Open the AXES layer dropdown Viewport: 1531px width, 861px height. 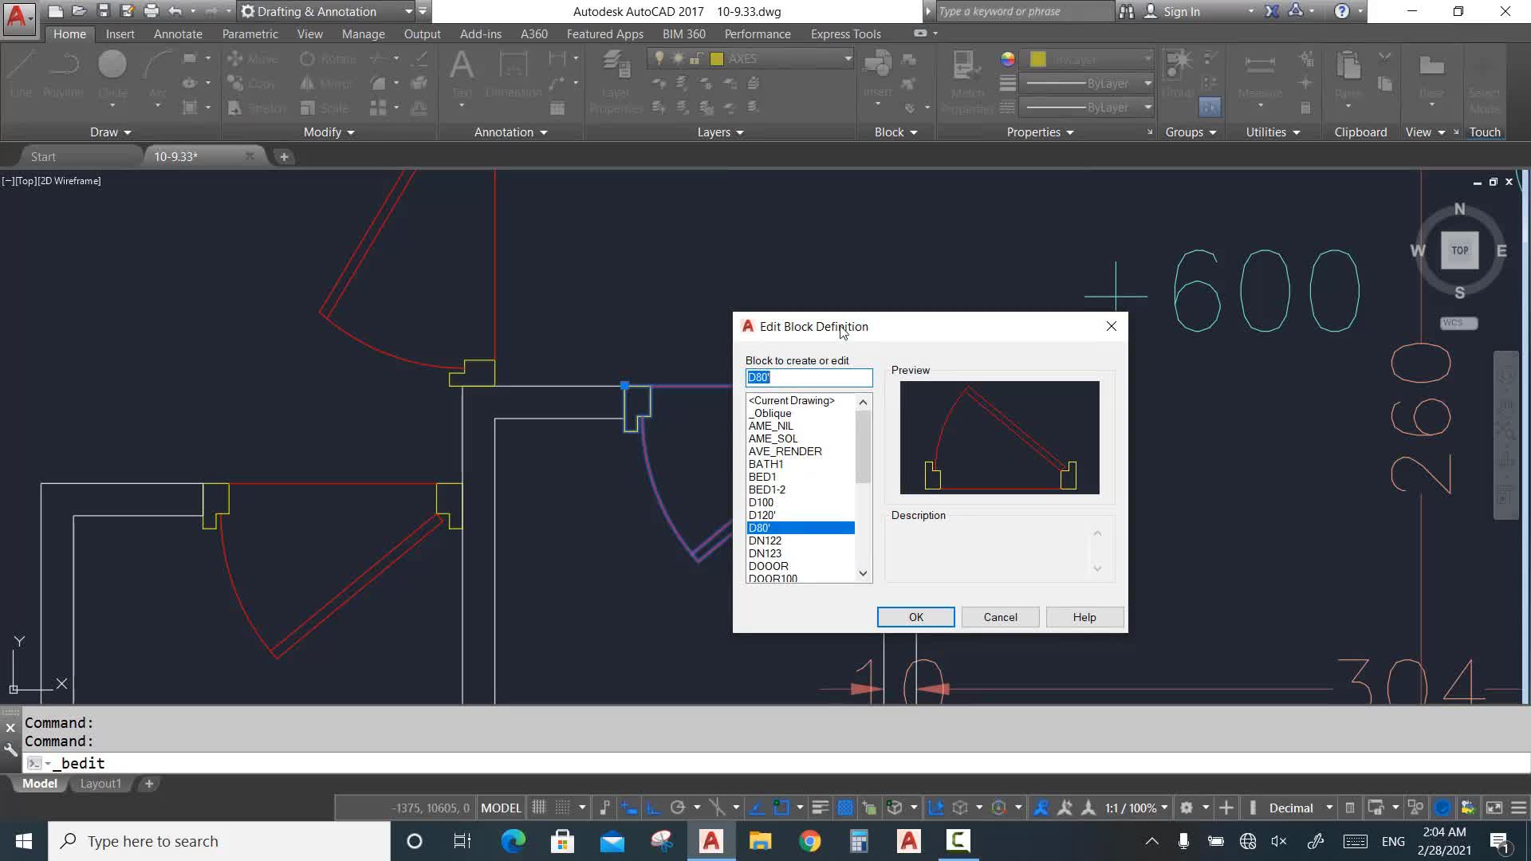tap(848, 58)
